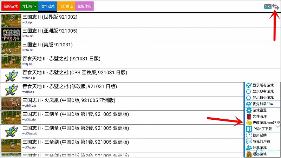Switch to 对打格斗 tab
Screen dimensions: 281x158
click(x=28, y=6)
